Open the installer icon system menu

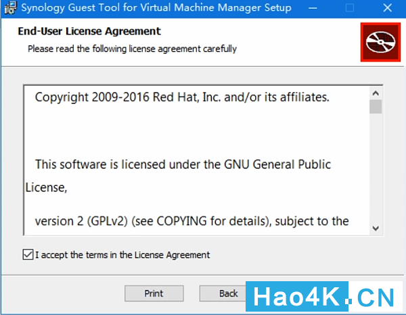(10, 7)
